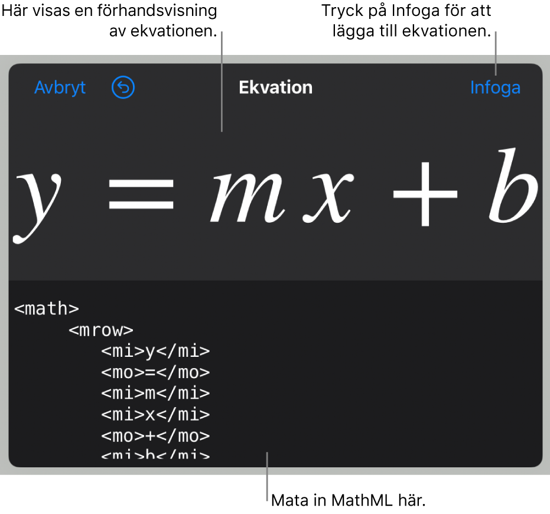Click the <math> line in MathML editor

[x=47, y=309]
